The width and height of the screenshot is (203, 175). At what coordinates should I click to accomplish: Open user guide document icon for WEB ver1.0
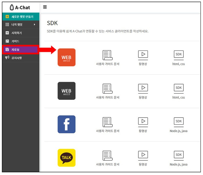(x=107, y=55)
